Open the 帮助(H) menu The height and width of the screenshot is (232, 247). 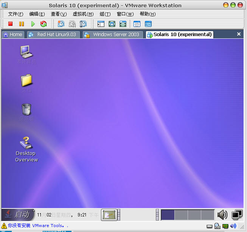[148, 14]
